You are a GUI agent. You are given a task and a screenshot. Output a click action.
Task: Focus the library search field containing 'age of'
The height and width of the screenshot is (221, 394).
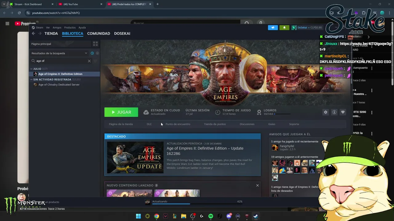pos(61,61)
